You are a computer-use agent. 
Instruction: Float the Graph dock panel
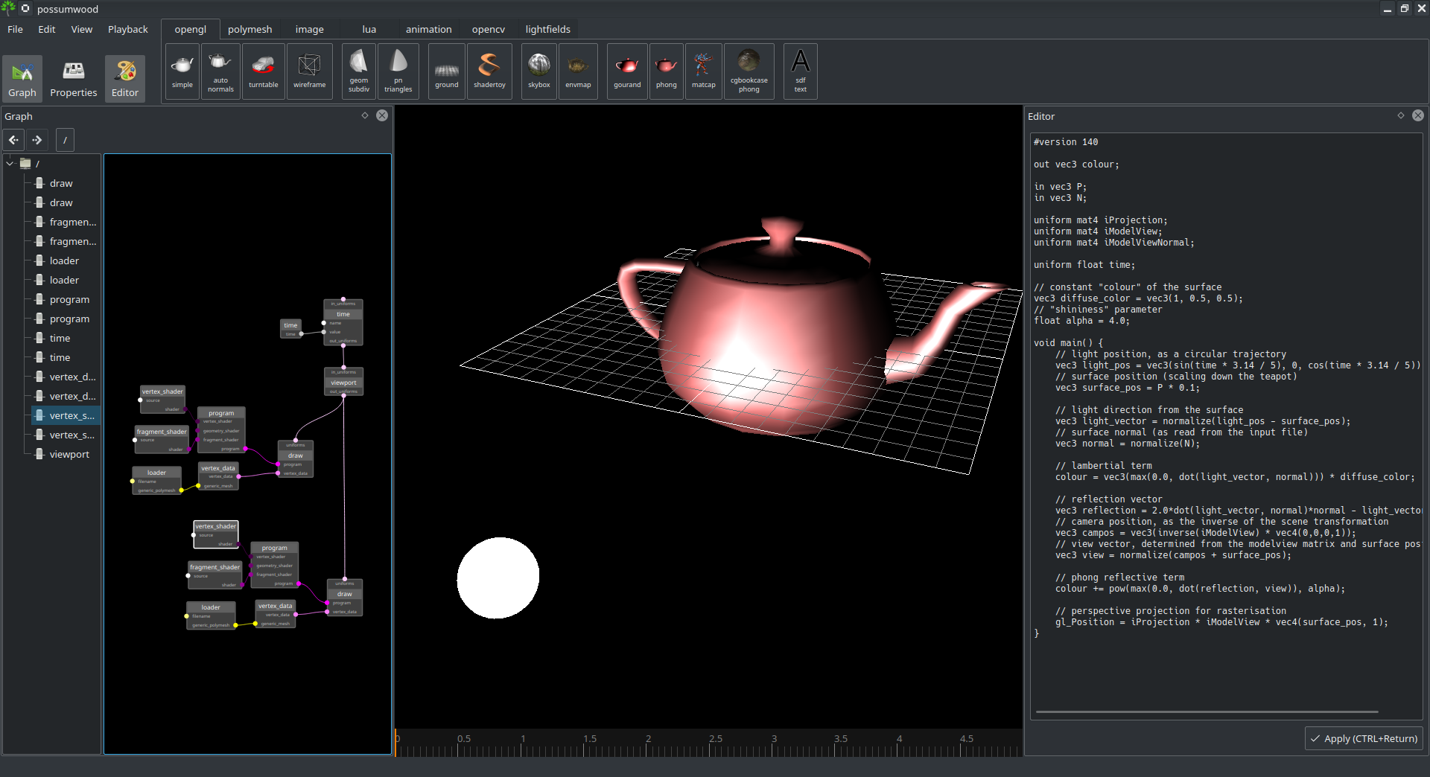tap(365, 116)
